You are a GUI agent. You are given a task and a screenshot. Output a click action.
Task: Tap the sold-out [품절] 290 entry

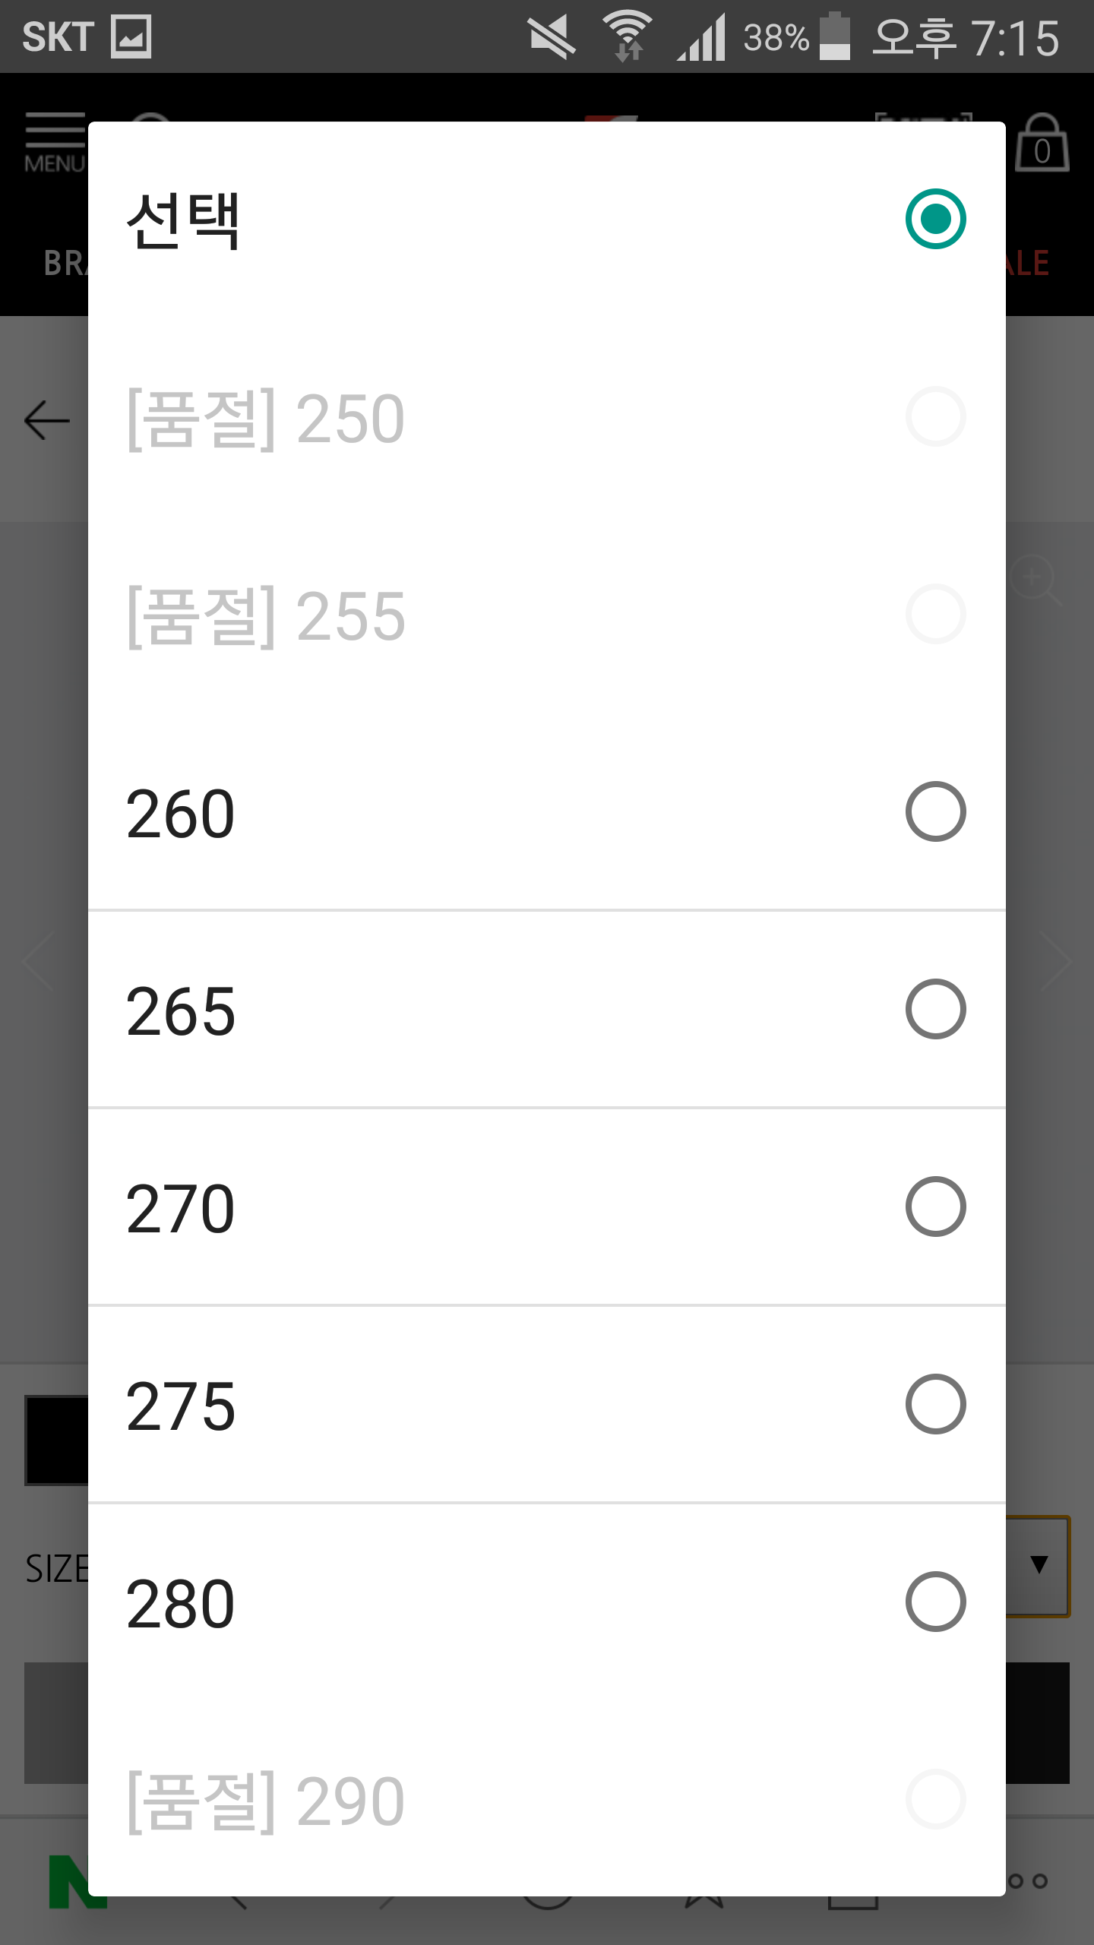(x=547, y=1799)
